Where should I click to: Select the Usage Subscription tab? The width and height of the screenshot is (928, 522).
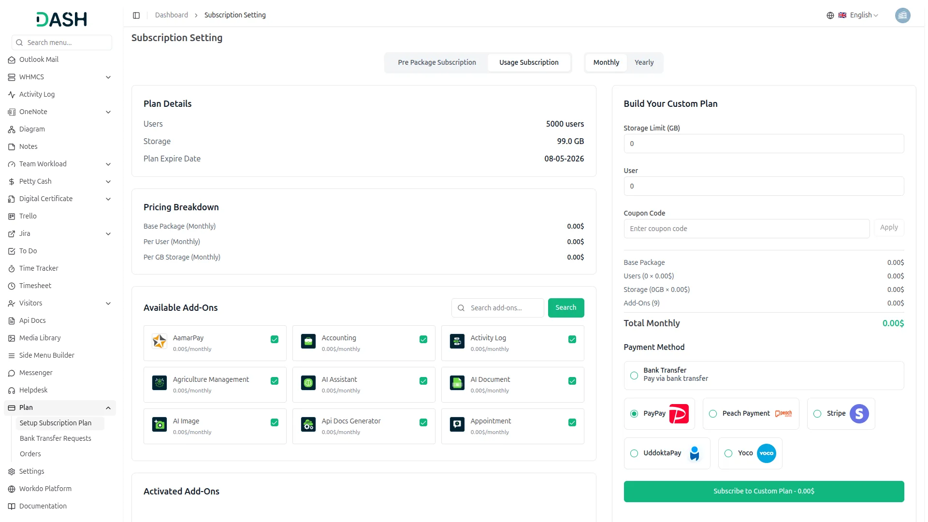click(x=529, y=63)
